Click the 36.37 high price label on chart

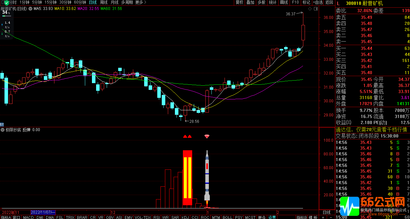point(291,14)
